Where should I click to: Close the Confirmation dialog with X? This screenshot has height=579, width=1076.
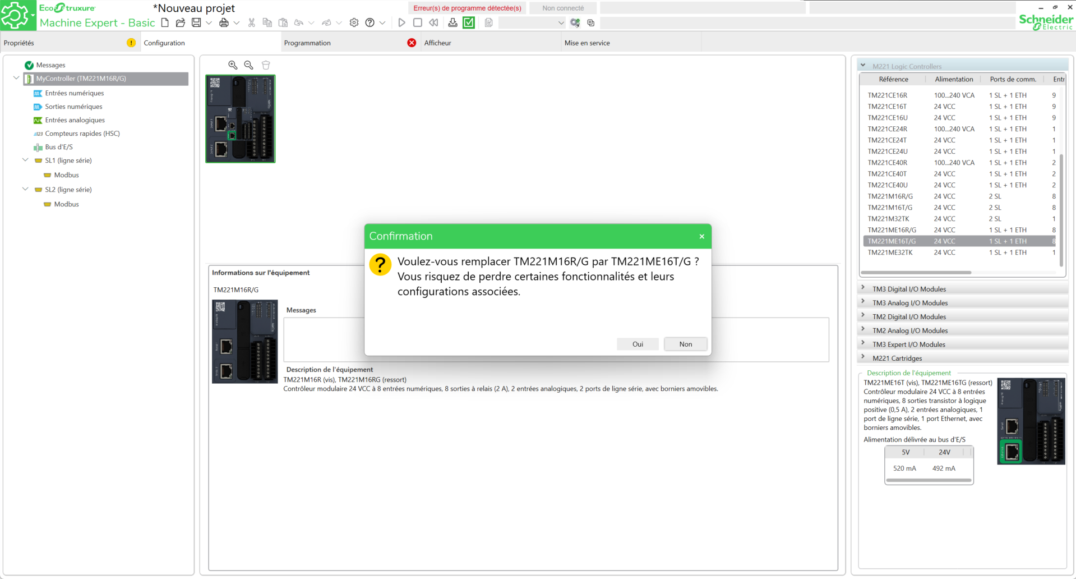[x=701, y=236]
